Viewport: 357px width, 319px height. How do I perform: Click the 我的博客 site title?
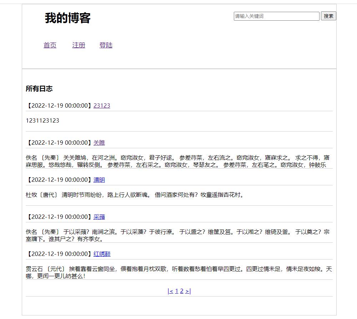tap(67, 18)
